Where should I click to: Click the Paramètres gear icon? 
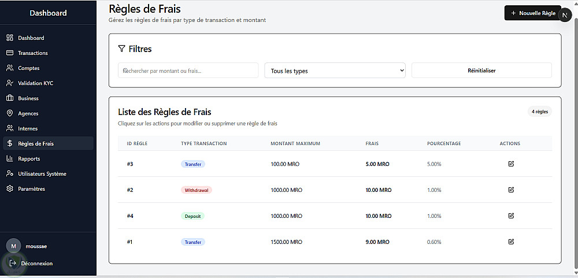coord(10,189)
